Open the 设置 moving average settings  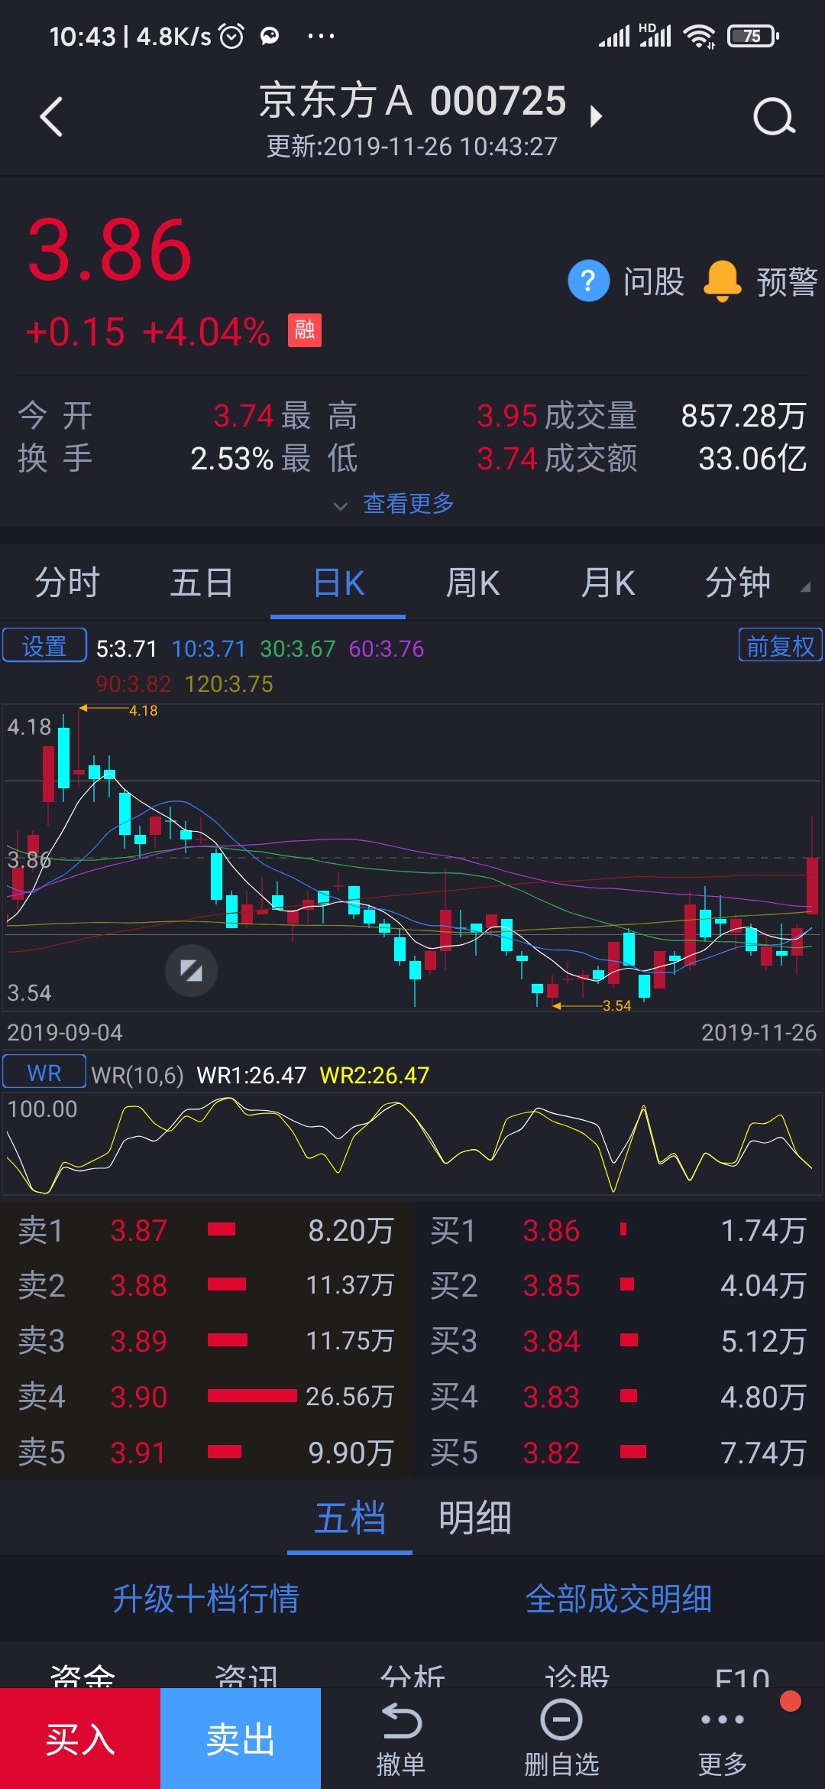[x=44, y=646]
